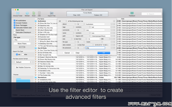The width and height of the screenshot is (172, 107).
Task: Enable the Quick Scan checkbox
Action: click(x=15, y=30)
